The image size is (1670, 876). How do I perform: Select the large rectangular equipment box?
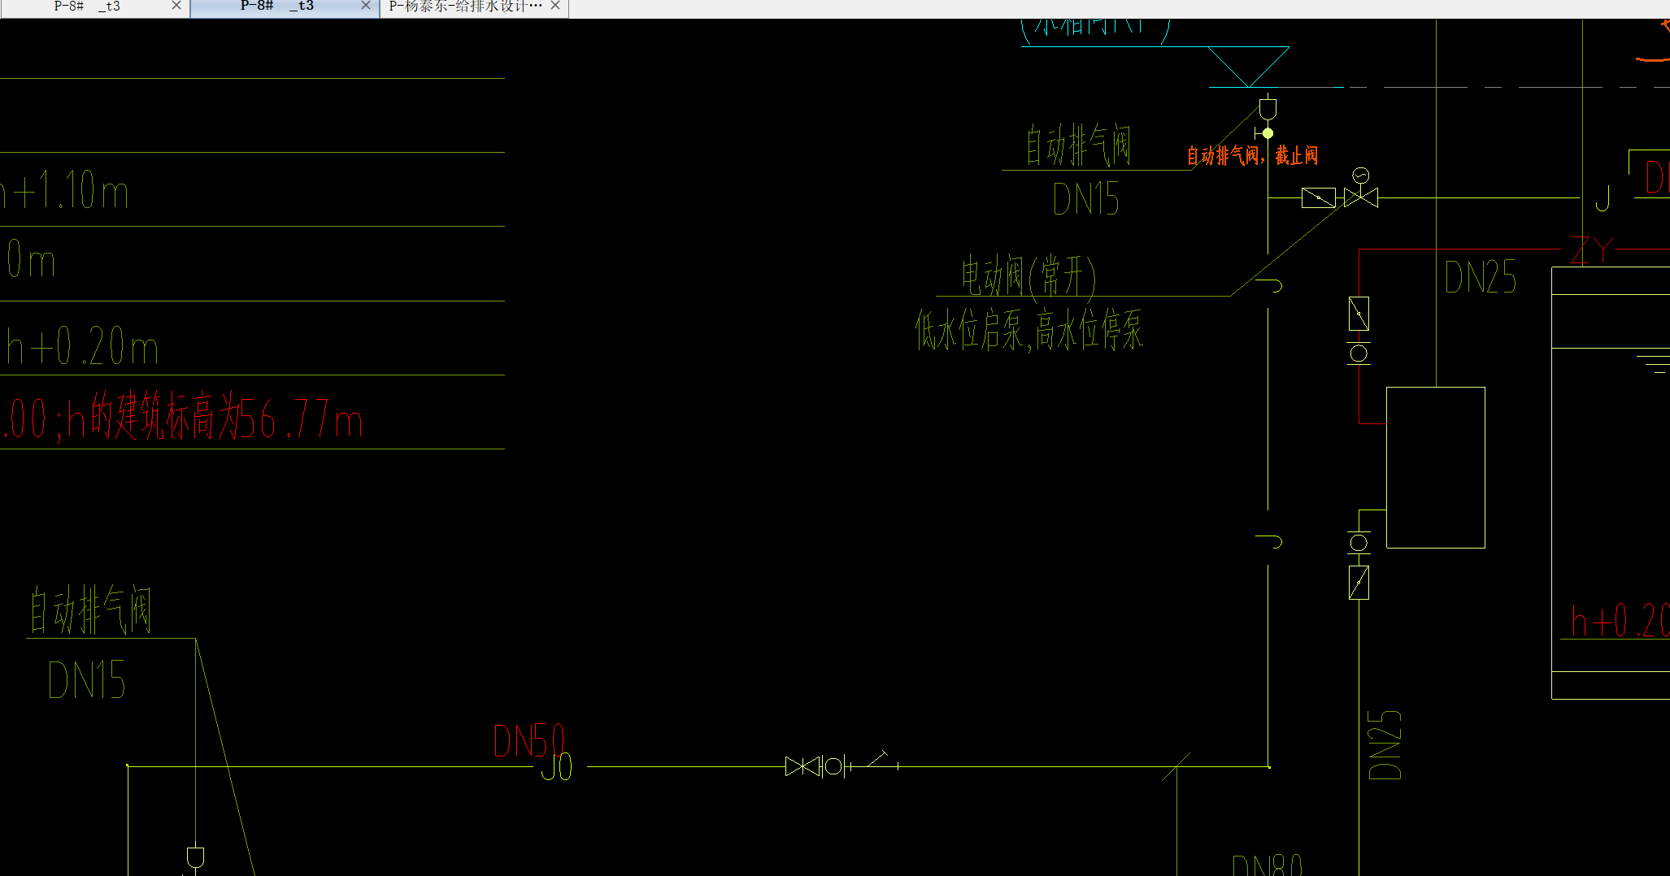[x=1436, y=467]
